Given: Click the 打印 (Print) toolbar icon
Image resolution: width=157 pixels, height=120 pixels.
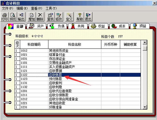Looking at the screenshot, I should pyautogui.click(x=4, y=17).
